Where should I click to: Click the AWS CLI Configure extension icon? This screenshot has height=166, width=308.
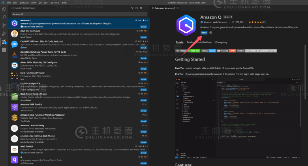[15, 34]
